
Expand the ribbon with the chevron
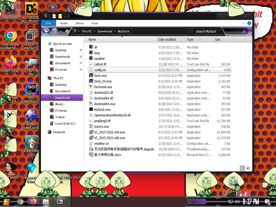click(x=243, y=23)
